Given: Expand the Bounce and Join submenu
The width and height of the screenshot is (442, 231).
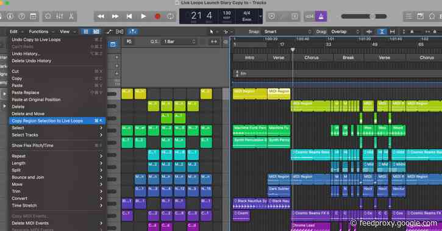Looking at the screenshot, I should tap(57, 177).
